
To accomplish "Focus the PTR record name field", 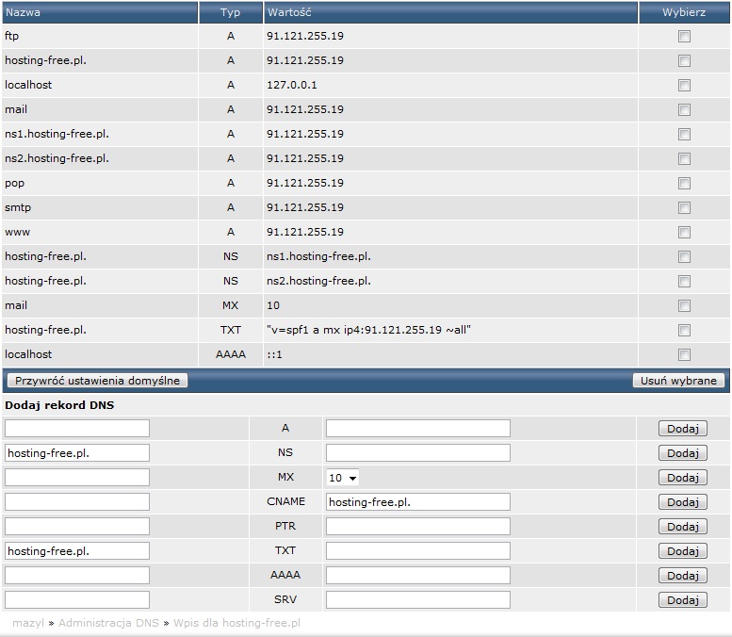I will click(x=77, y=527).
